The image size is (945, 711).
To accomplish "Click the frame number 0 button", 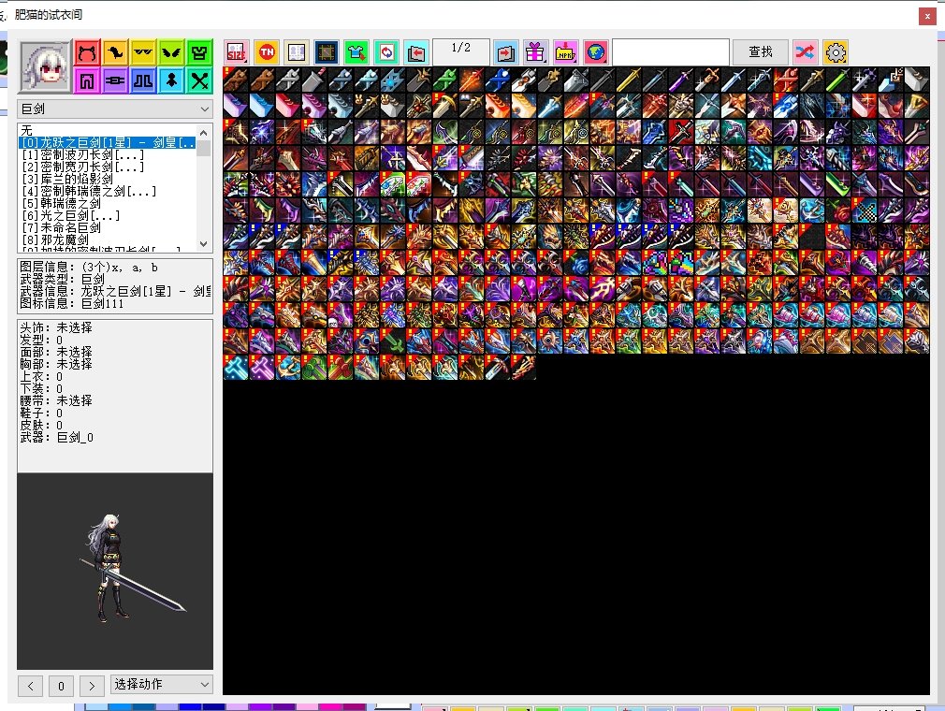I will click(x=61, y=686).
